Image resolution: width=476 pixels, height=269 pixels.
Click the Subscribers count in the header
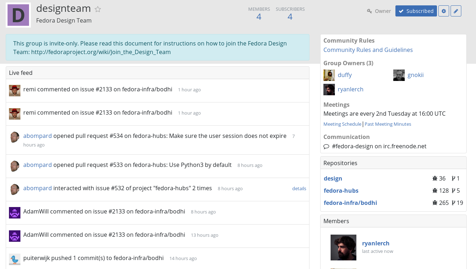[x=290, y=16]
